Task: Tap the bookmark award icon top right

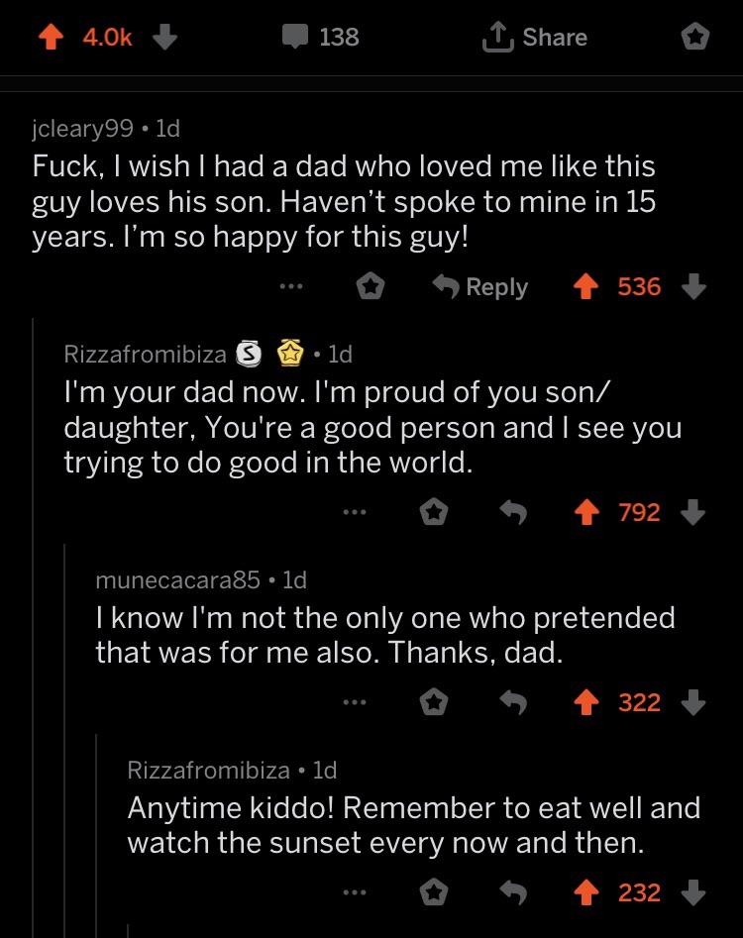Action: (695, 37)
